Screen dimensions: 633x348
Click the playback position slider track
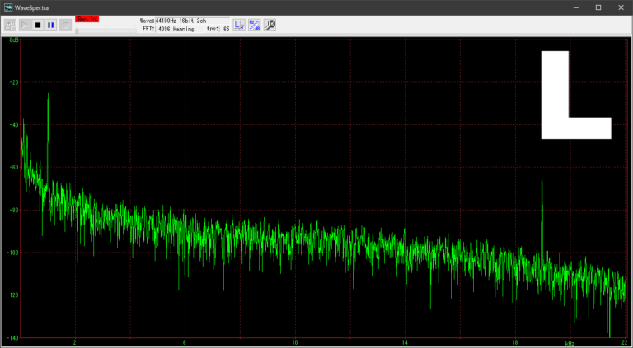(105, 30)
